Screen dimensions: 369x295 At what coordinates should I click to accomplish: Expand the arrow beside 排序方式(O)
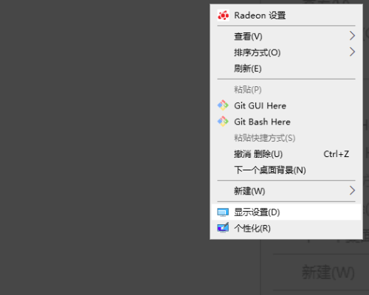[x=352, y=52]
